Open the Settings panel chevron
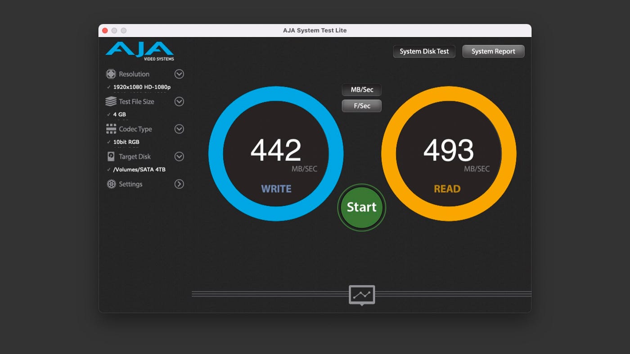 (179, 184)
